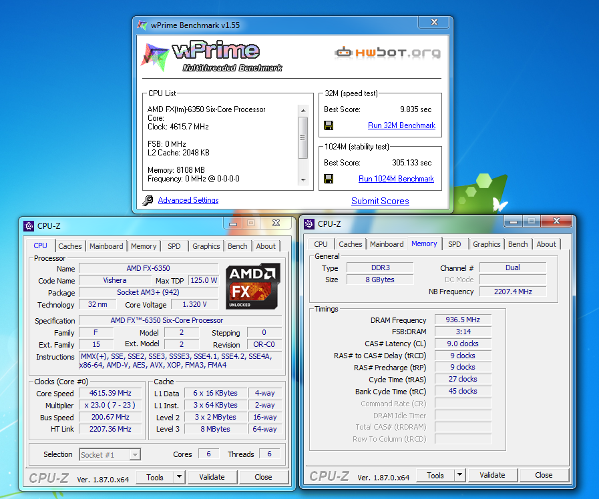Close the right CPU-Z window via X
This screenshot has height=499, width=599.
tap(557, 221)
